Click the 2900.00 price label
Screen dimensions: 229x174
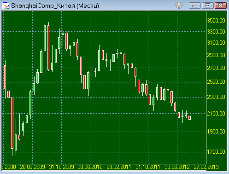click(216, 55)
